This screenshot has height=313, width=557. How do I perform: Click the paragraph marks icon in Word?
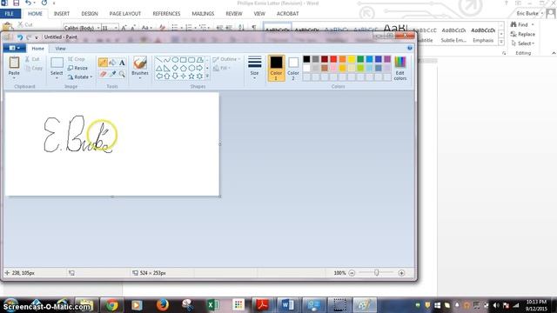253,27
